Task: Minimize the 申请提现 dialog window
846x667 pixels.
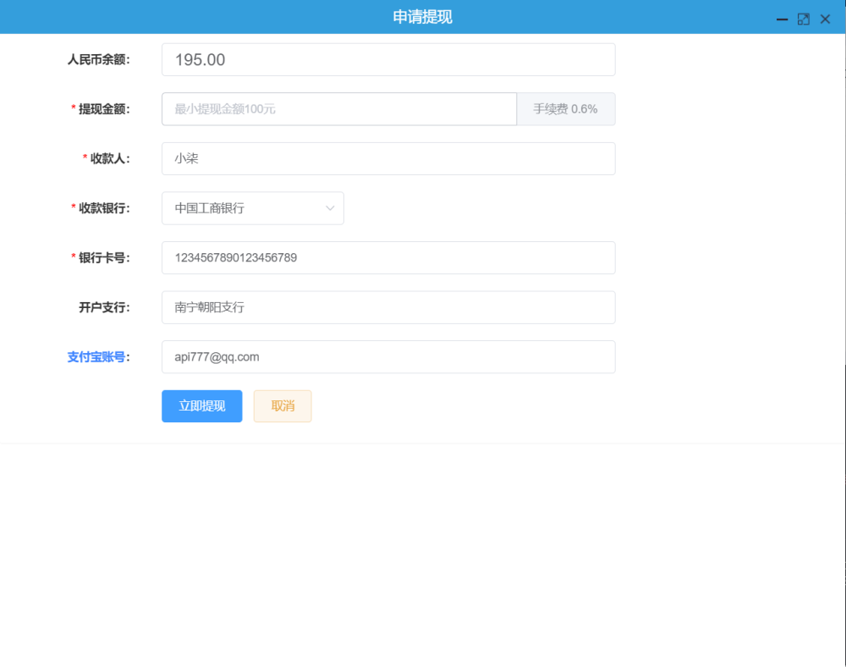Action: pyautogui.click(x=783, y=19)
